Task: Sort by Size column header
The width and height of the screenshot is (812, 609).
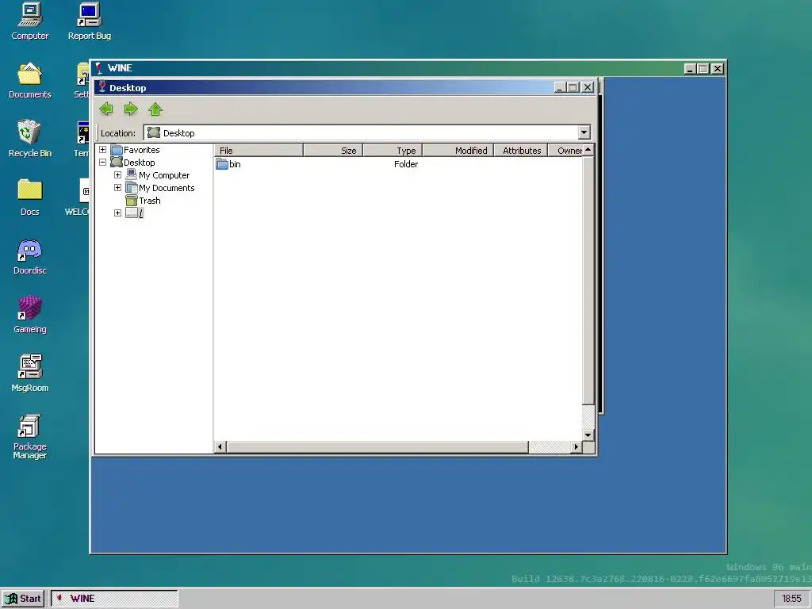Action: 333,150
